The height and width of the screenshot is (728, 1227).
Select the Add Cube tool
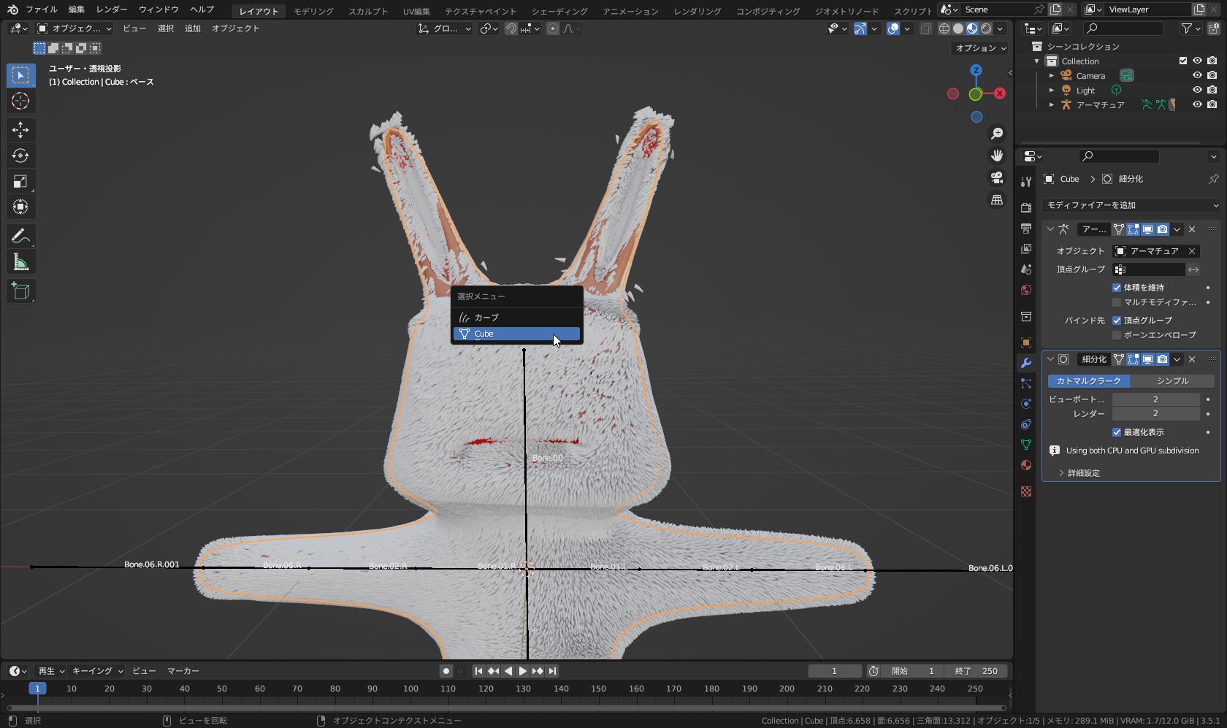pyautogui.click(x=20, y=291)
